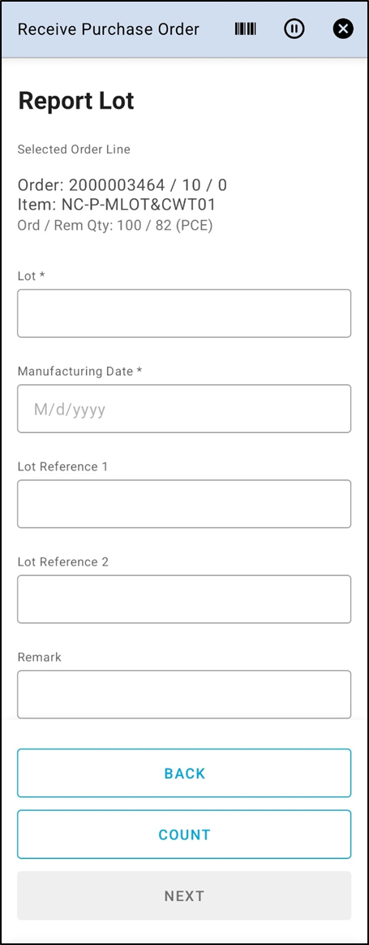Tap the barcode scan icon
Viewport: 369px width, 945px height.
click(246, 29)
